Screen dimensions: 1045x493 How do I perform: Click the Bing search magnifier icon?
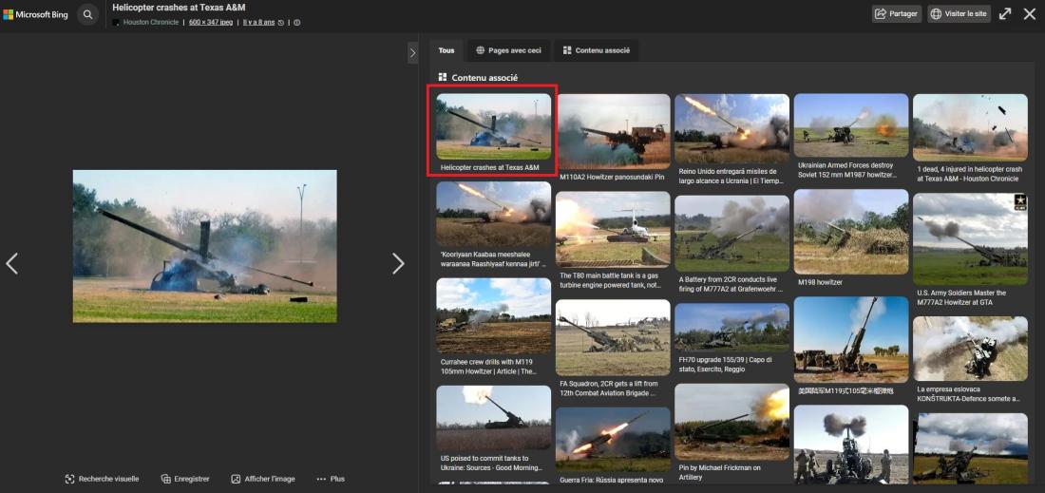87,14
